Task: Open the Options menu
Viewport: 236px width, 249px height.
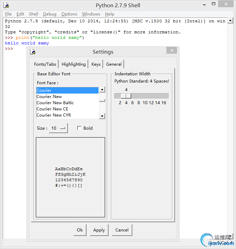Action: (x=69, y=14)
